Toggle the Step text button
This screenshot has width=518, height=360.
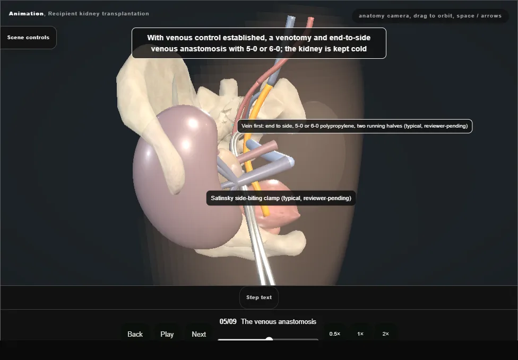pos(259,298)
